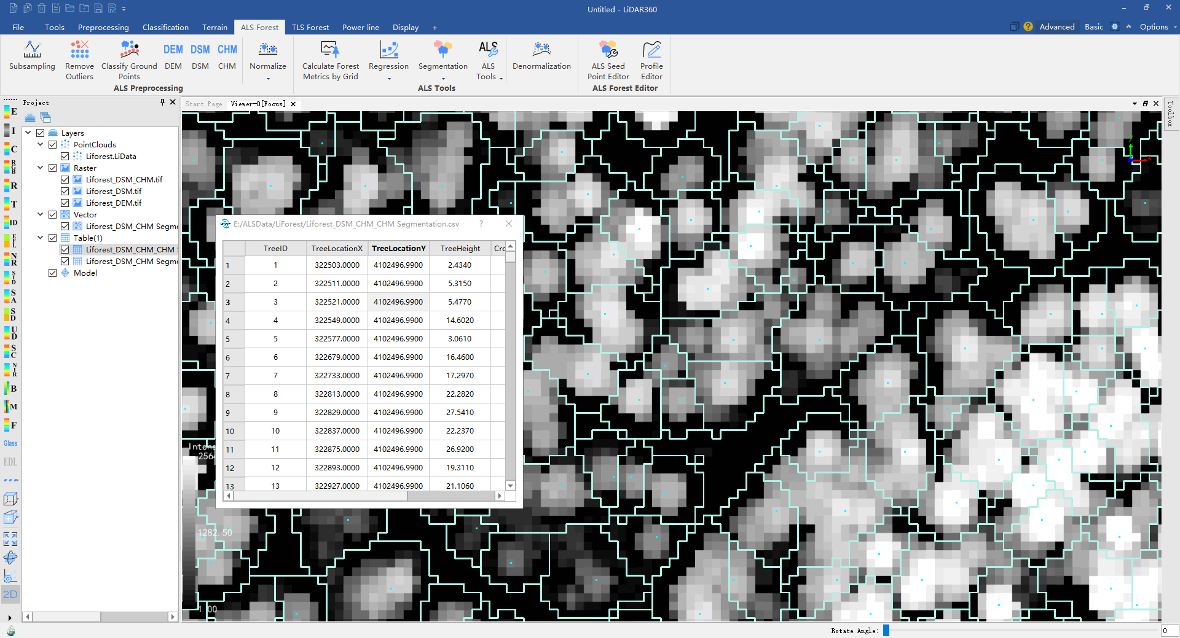Select TreeHeight cell 14.6020

tap(460, 321)
